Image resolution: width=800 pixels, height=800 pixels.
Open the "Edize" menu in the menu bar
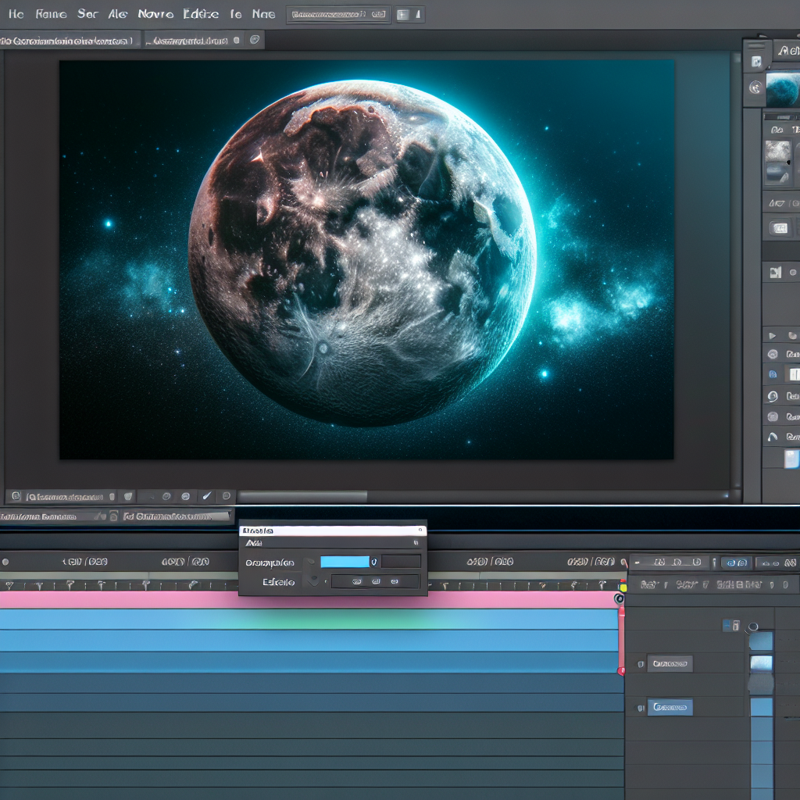(201, 14)
